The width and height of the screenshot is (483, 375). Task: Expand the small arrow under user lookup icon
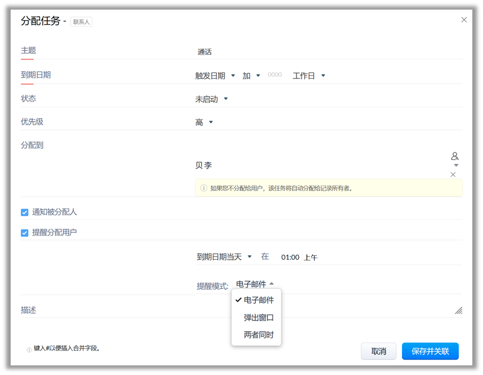[x=456, y=165]
